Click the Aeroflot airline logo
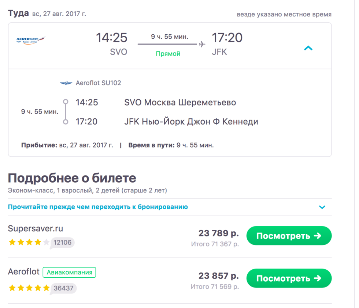359x308 pixels. click(x=31, y=40)
